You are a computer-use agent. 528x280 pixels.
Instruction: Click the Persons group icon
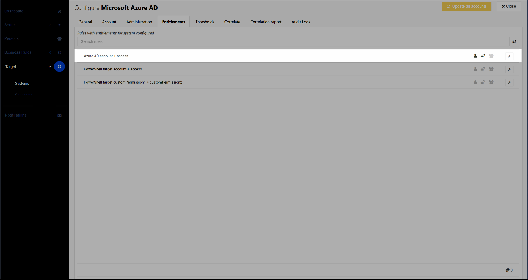tap(59, 39)
